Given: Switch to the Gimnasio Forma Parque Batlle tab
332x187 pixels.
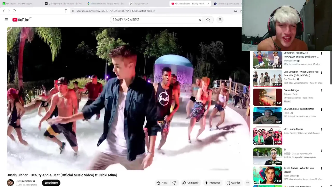Looking at the screenshot, I should [x=105, y=4].
